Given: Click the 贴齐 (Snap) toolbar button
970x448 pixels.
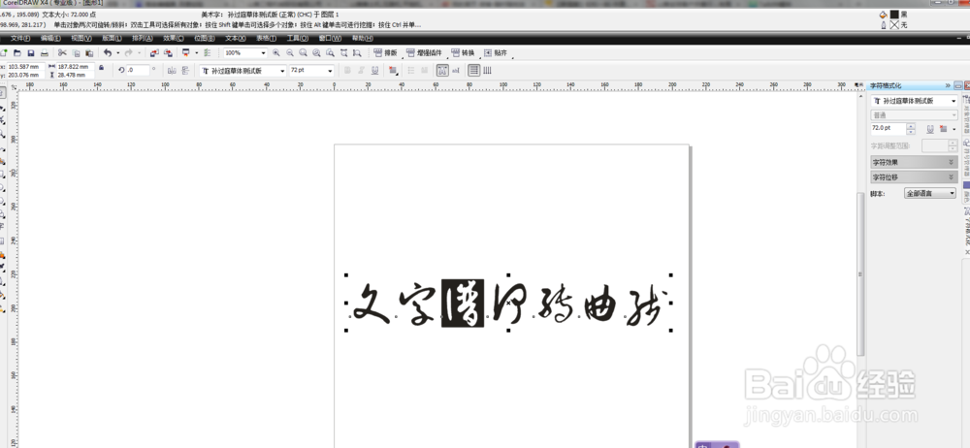Looking at the screenshot, I should click(496, 53).
